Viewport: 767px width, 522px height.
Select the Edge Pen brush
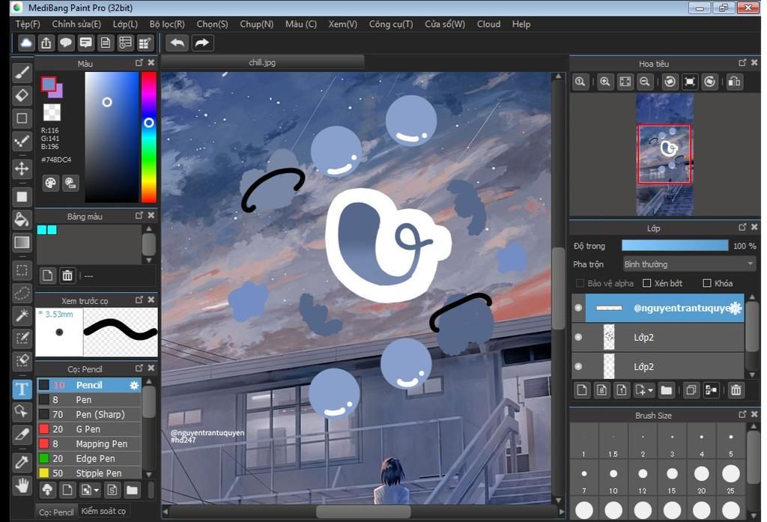point(89,458)
